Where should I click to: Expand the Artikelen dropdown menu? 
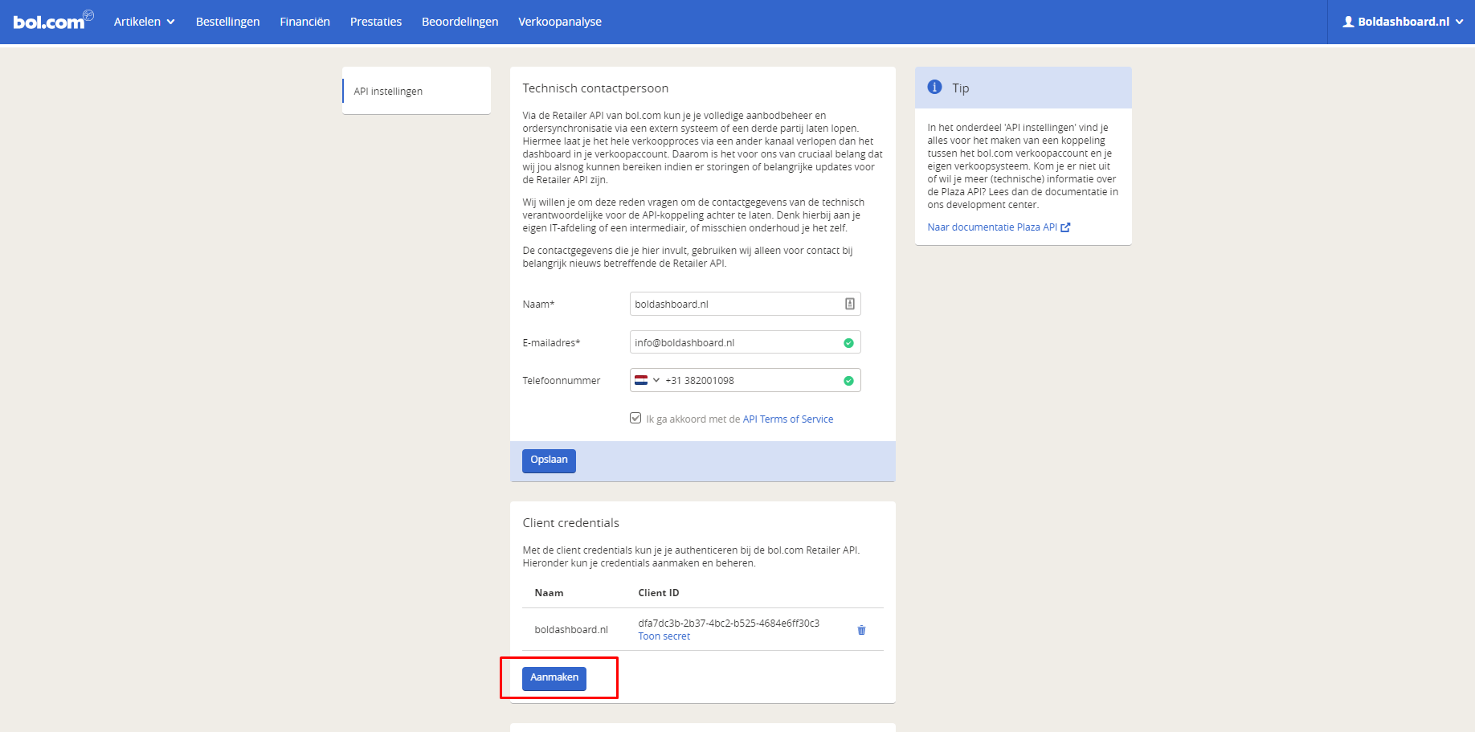click(x=144, y=22)
